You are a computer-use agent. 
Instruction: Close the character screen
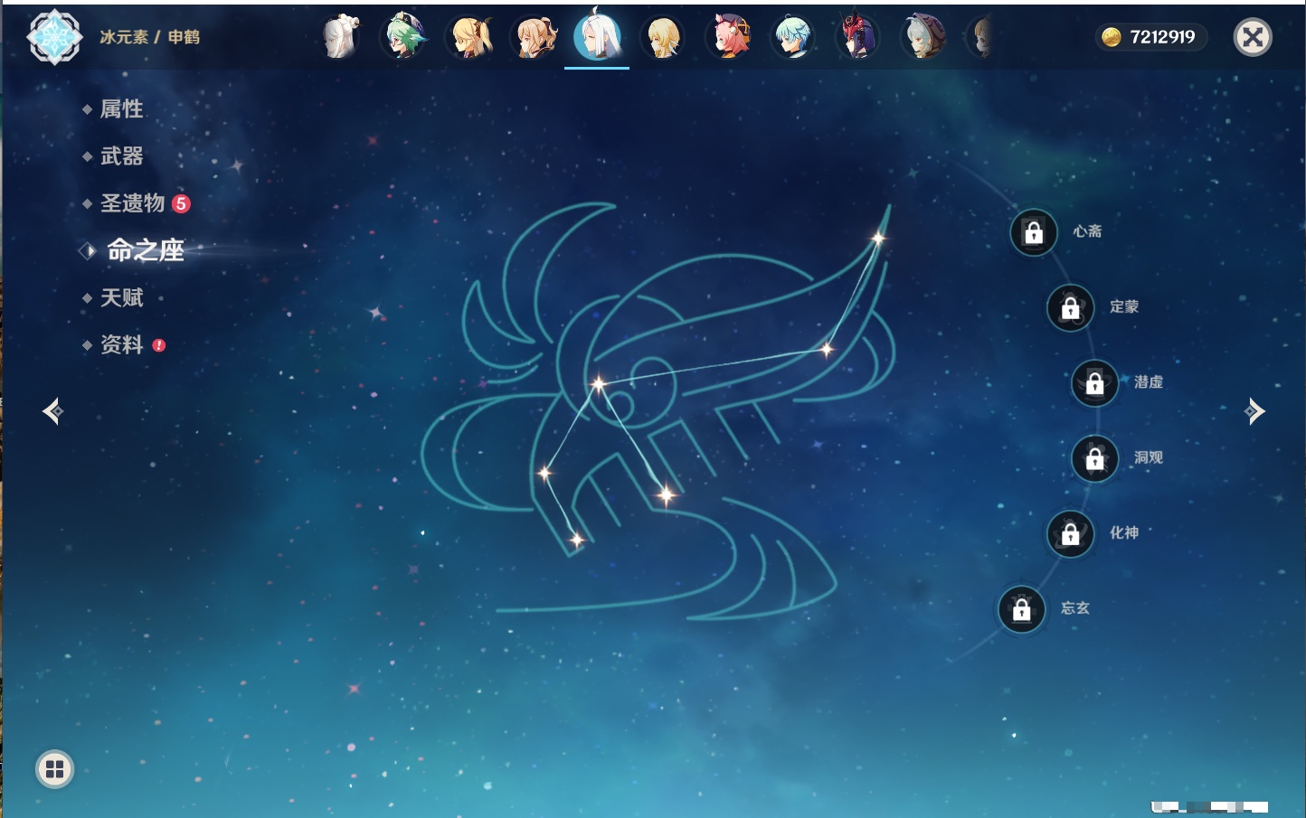[x=1253, y=37]
